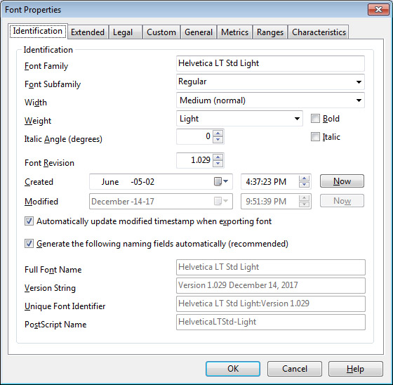Screen dimensions: 393x385
Task: Select the Ranges tab
Action: [x=270, y=32]
